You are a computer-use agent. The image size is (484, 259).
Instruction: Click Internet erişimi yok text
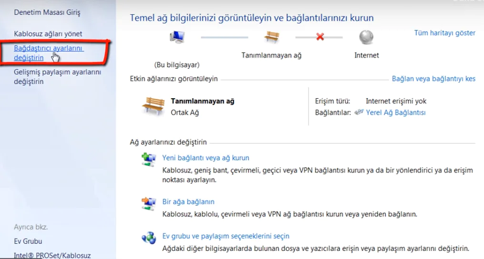(396, 101)
